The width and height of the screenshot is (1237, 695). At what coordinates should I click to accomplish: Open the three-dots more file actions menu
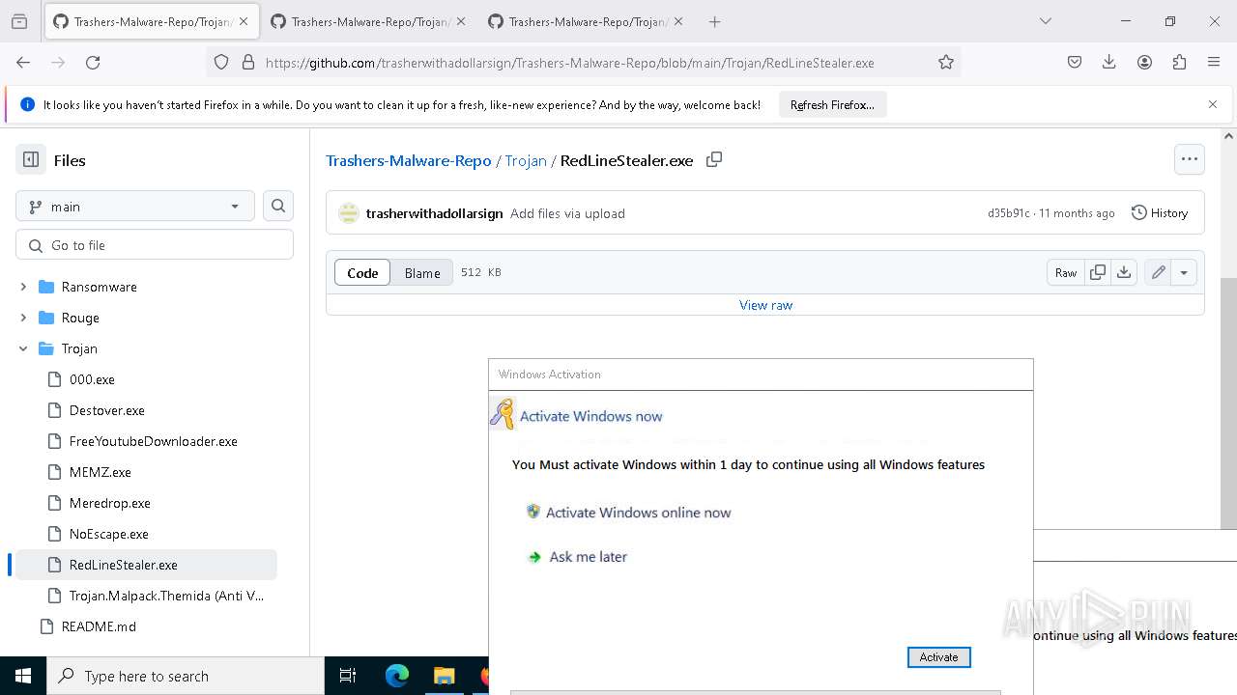pos(1190,159)
